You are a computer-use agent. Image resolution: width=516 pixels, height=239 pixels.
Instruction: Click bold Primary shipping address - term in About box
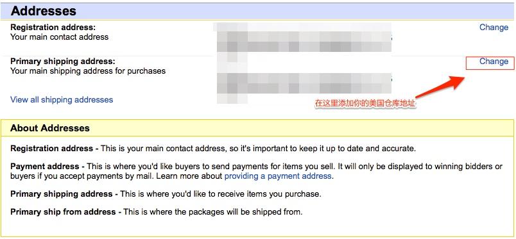64,194
